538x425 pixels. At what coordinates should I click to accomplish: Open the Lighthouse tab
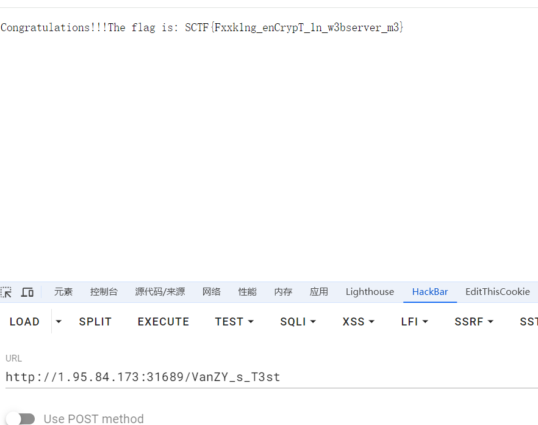370,292
